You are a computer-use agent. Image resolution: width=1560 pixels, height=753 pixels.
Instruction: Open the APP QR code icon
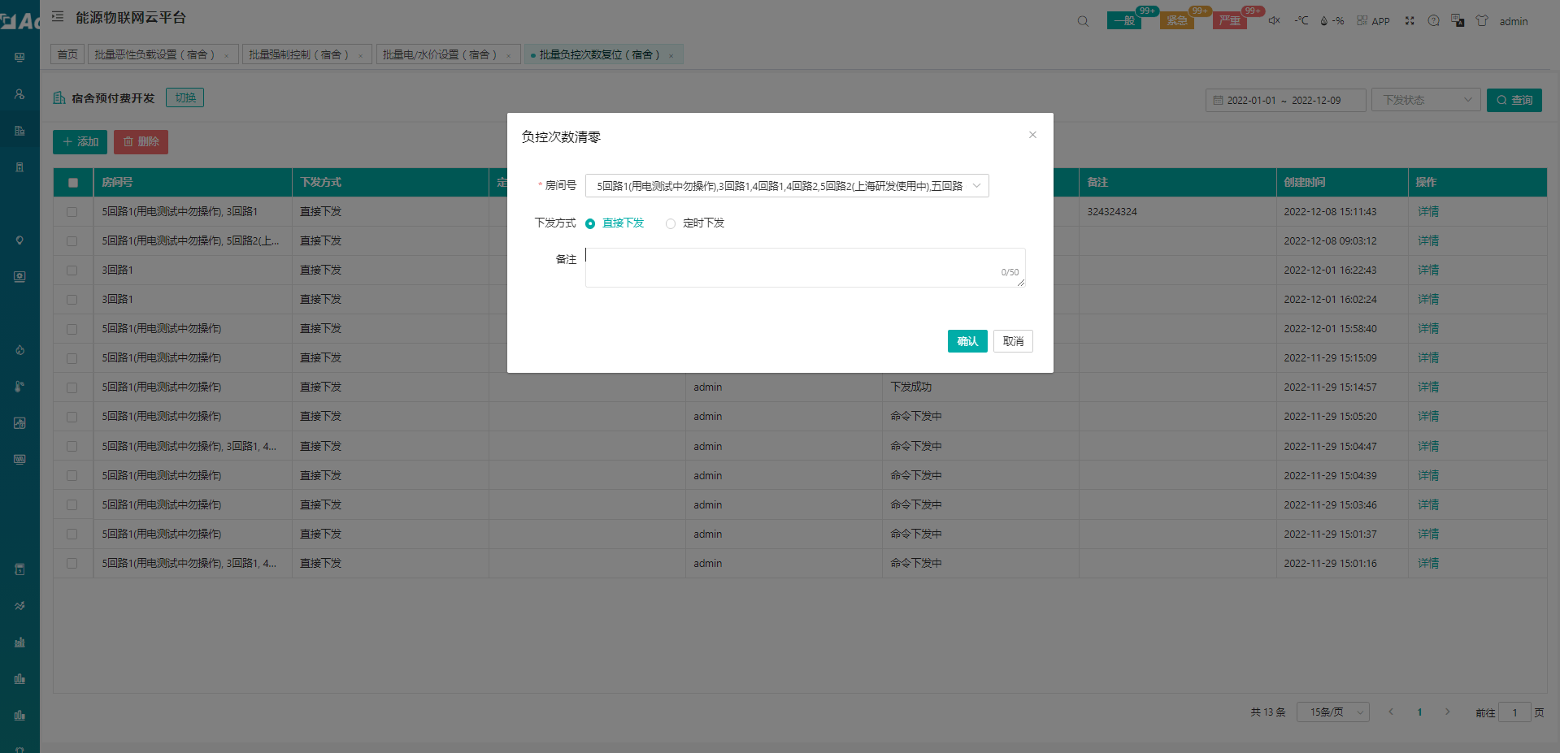(x=1362, y=20)
